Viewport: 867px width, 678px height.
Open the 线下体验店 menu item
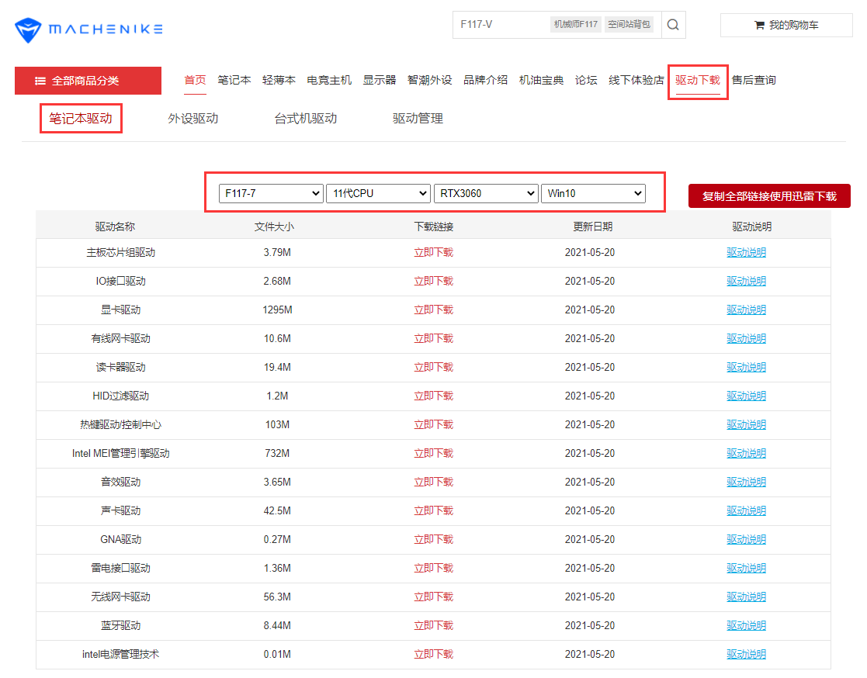pos(636,80)
